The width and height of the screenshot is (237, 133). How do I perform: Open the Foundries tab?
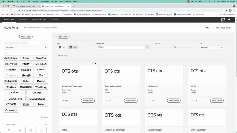(55, 20)
